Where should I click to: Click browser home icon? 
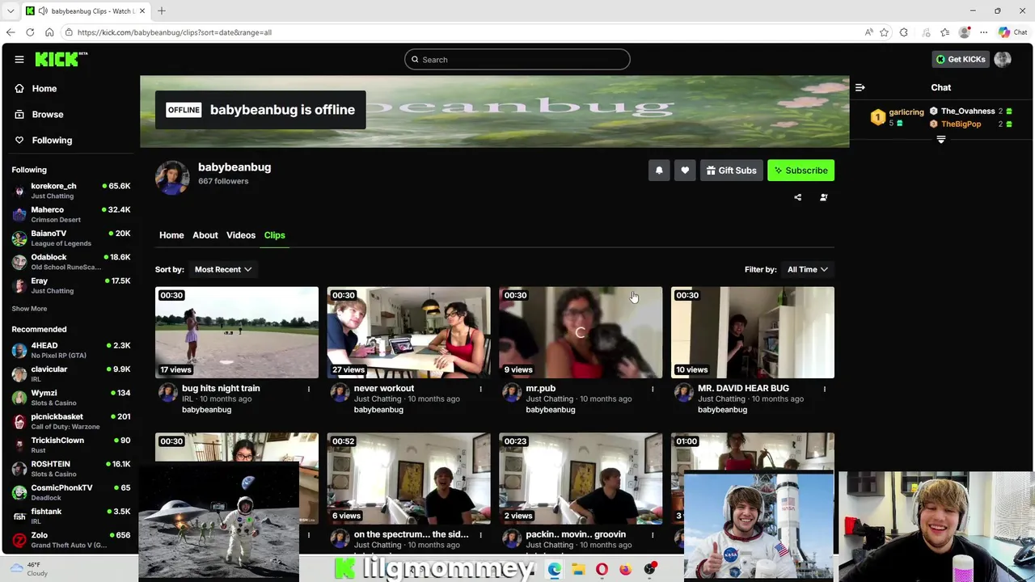pyautogui.click(x=49, y=32)
